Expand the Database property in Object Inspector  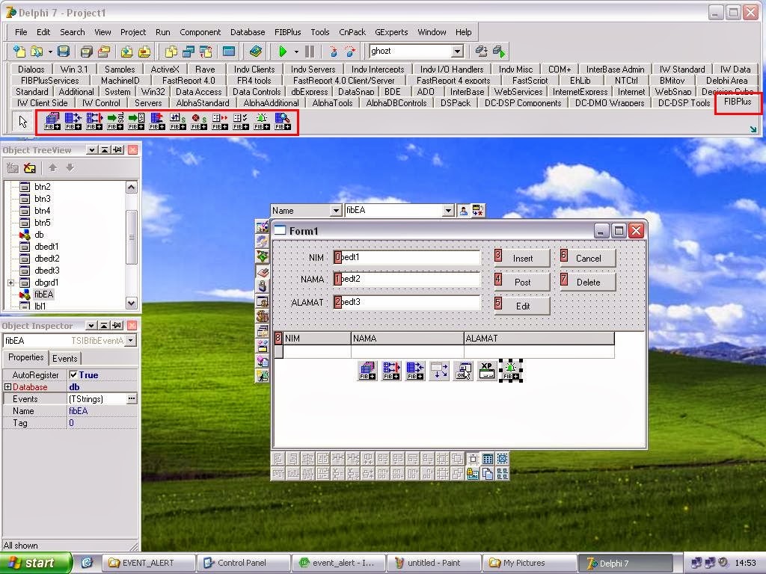coord(7,386)
